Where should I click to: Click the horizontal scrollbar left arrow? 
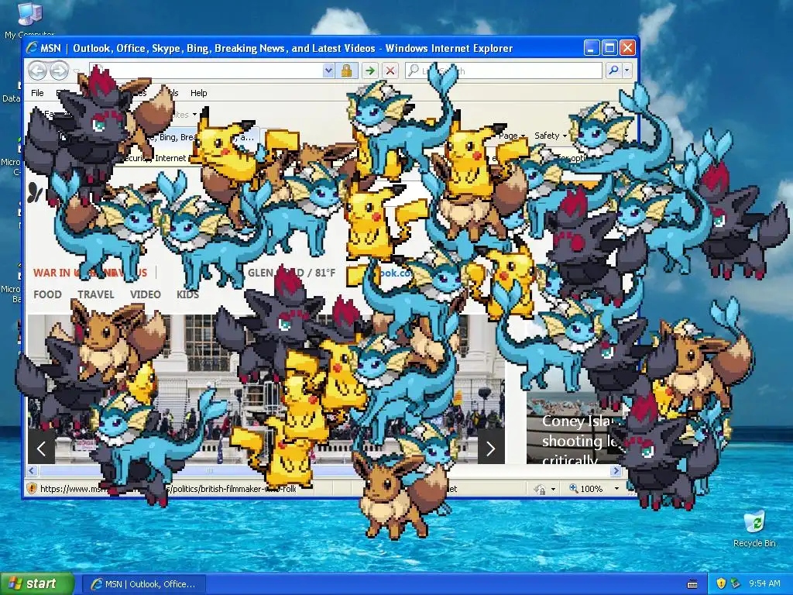32,471
